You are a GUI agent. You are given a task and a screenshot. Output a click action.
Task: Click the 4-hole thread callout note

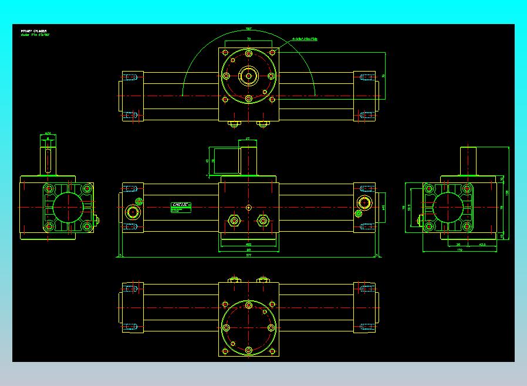pos(305,39)
